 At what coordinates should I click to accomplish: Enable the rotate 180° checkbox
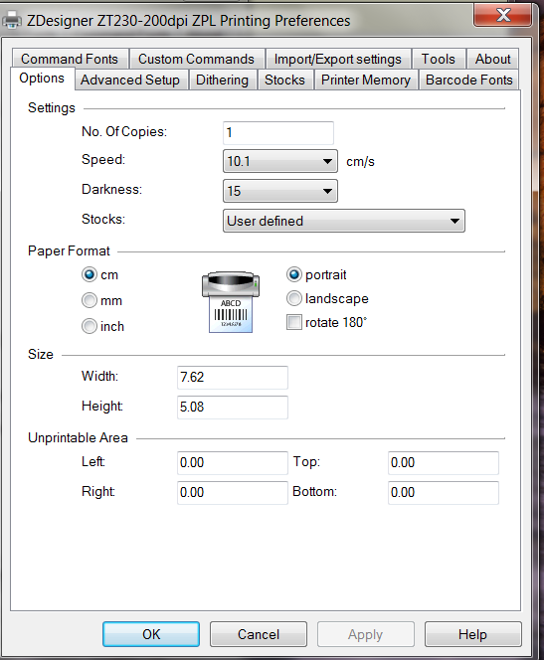[x=294, y=322]
